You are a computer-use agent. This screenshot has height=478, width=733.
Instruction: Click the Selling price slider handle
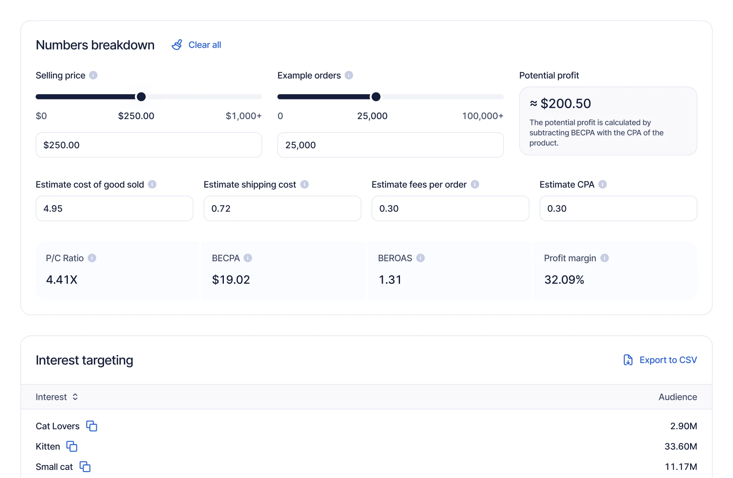[x=141, y=97]
